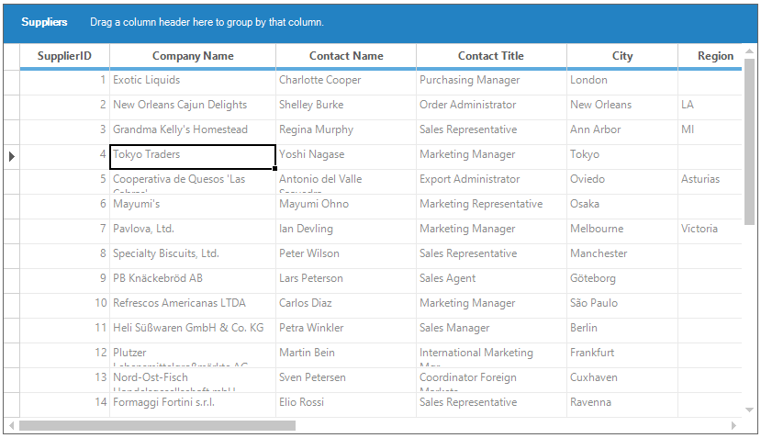The height and width of the screenshot is (438, 761).
Task: Click the vertical scrollbar down arrow
Action: [749, 410]
